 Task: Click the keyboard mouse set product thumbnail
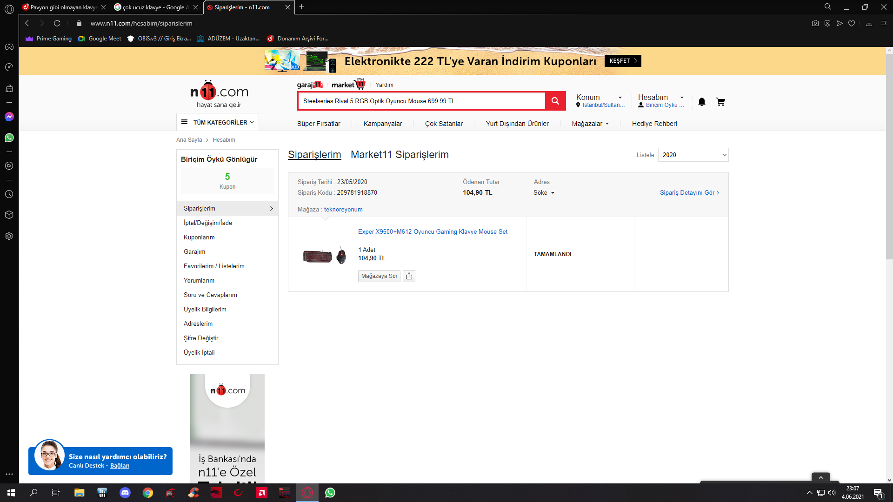pos(324,255)
